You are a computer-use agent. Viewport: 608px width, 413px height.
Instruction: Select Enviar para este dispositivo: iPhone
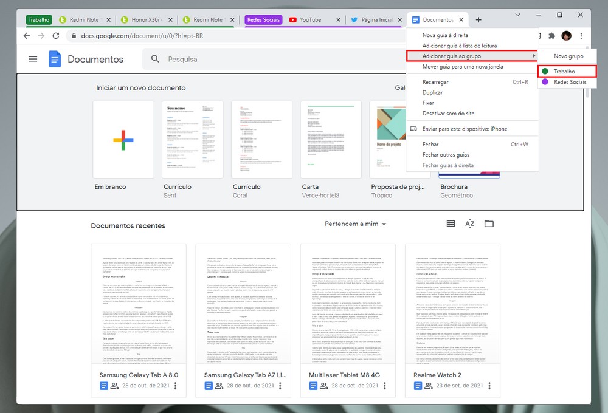tap(472, 129)
